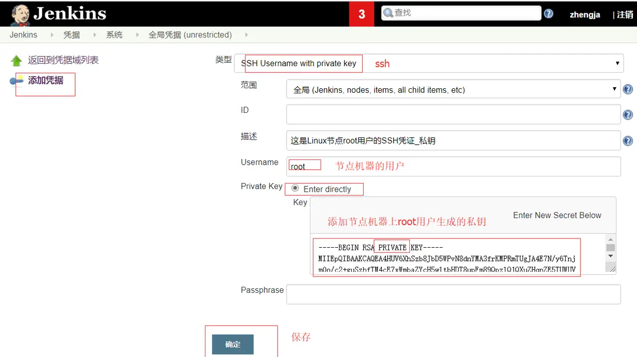Expand arrow after 系统 breadcrumb

(x=137, y=35)
